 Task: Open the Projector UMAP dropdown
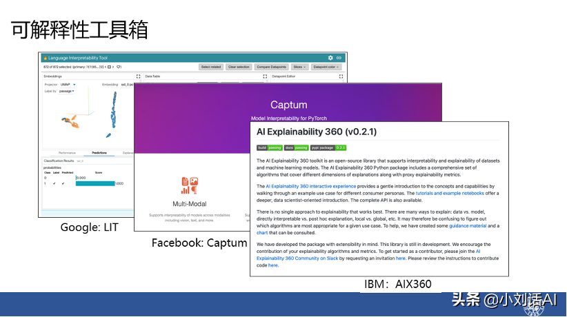tap(68, 85)
